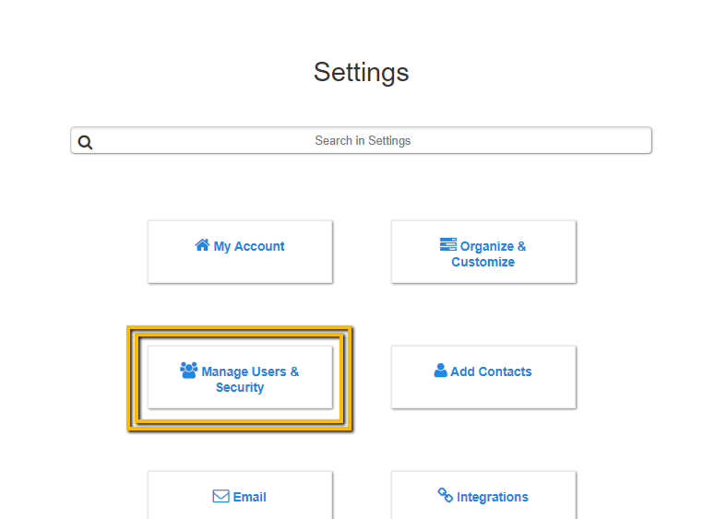Image resolution: width=703 pixels, height=519 pixels.
Task: Open the Integrations text link
Action: pyautogui.click(x=493, y=497)
